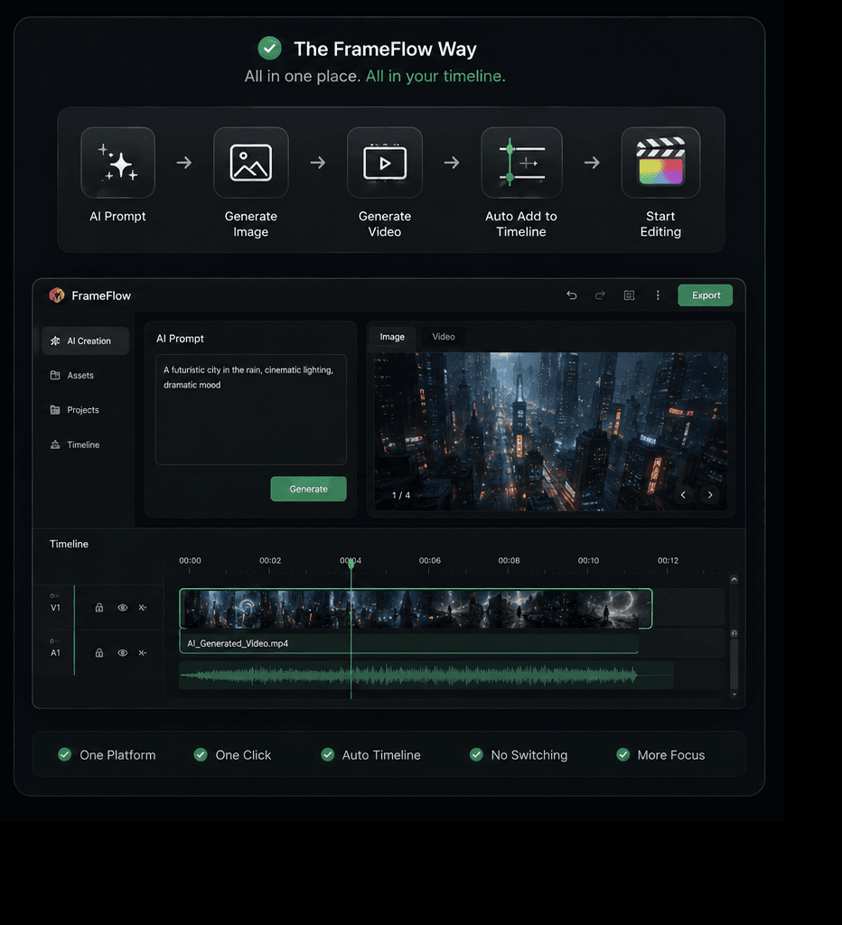Screen dimensions: 842x925
Task: Lock the V1 video track
Action: [99, 608]
